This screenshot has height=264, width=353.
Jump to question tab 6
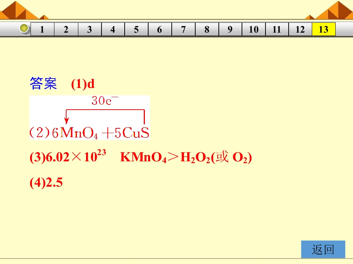160,29
